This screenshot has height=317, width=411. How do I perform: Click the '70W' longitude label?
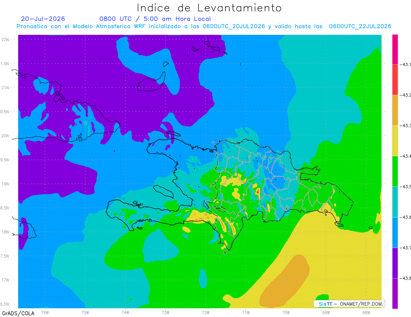tap(286, 312)
